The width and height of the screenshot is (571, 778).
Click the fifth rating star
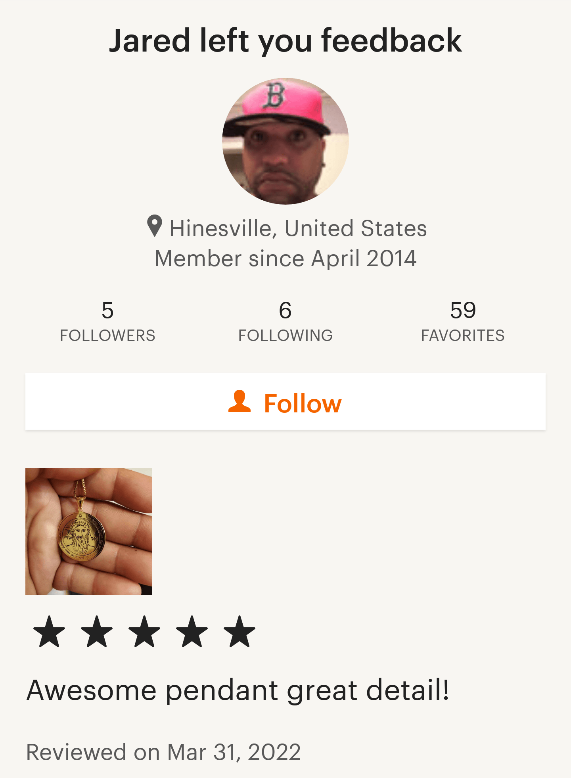[x=240, y=631]
